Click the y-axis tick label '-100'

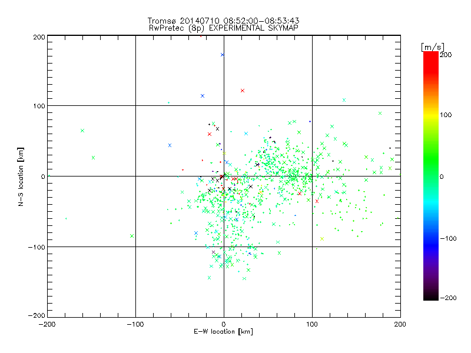pyautogui.click(x=37, y=247)
